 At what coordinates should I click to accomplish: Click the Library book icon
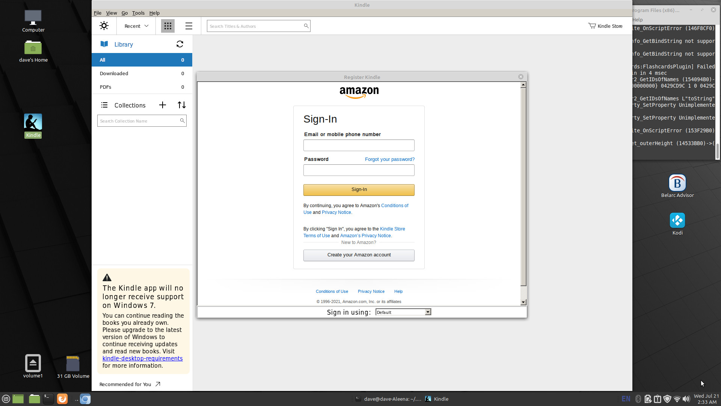(x=104, y=44)
